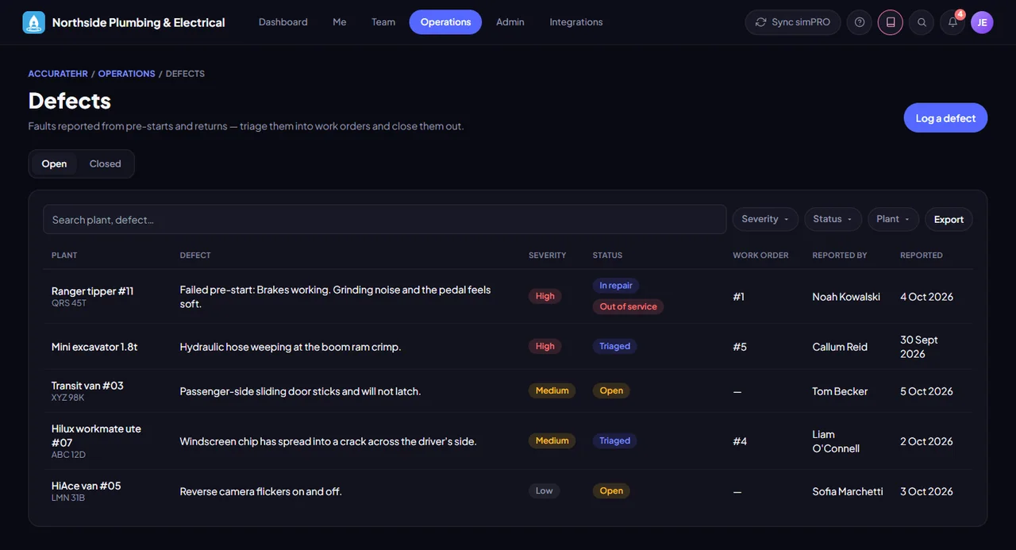Open the Admin tab
The width and height of the screenshot is (1016, 550).
tap(510, 22)
